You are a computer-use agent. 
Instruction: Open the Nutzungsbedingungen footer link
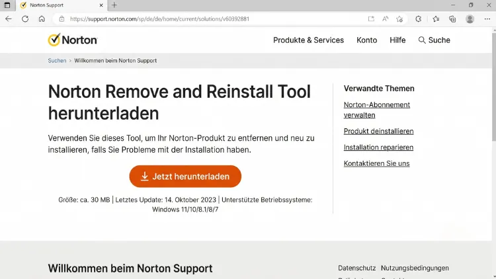pyautogui.click(x=415, y=268)
